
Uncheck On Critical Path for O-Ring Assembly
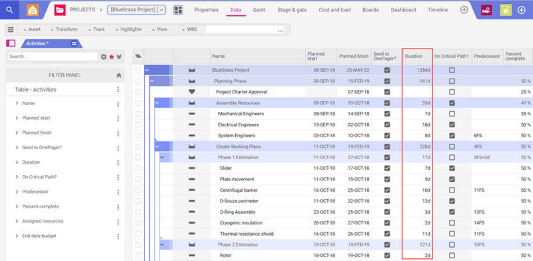coord(452,212)
